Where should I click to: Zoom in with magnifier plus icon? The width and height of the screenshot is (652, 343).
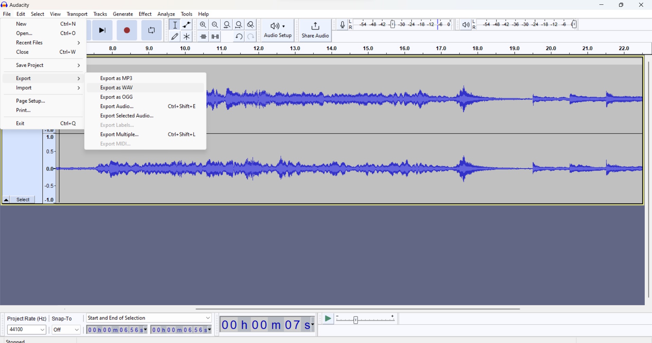point(203,25)
